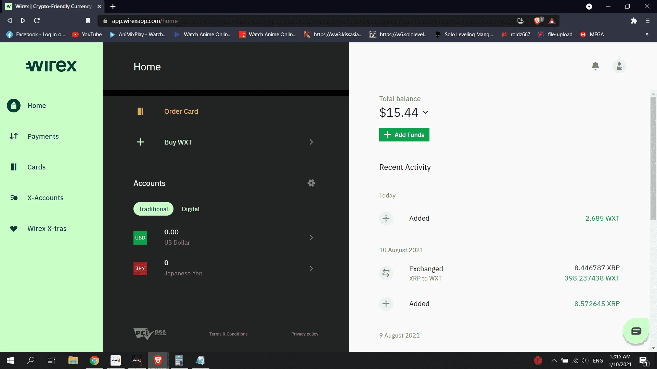Open Accounts settings gear
657x369 pixels.
[x=311, y=183]
